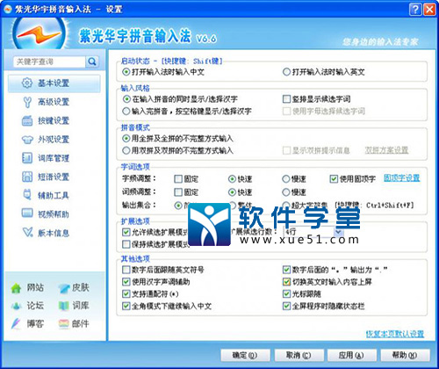The width and height of the screenshot is (439, 369).
Task: Click the keyboard icon beside 按键设置
Action: point(27,120)
